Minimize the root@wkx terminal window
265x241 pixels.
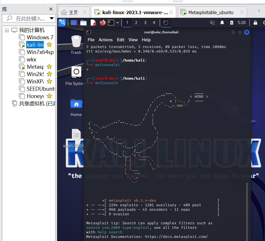233,32
